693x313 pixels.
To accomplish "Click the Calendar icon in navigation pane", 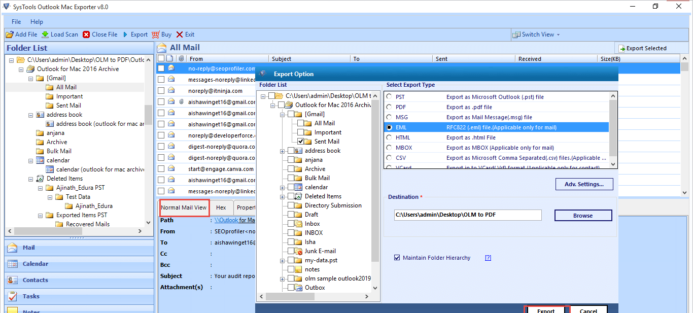I will pos(12,264).
